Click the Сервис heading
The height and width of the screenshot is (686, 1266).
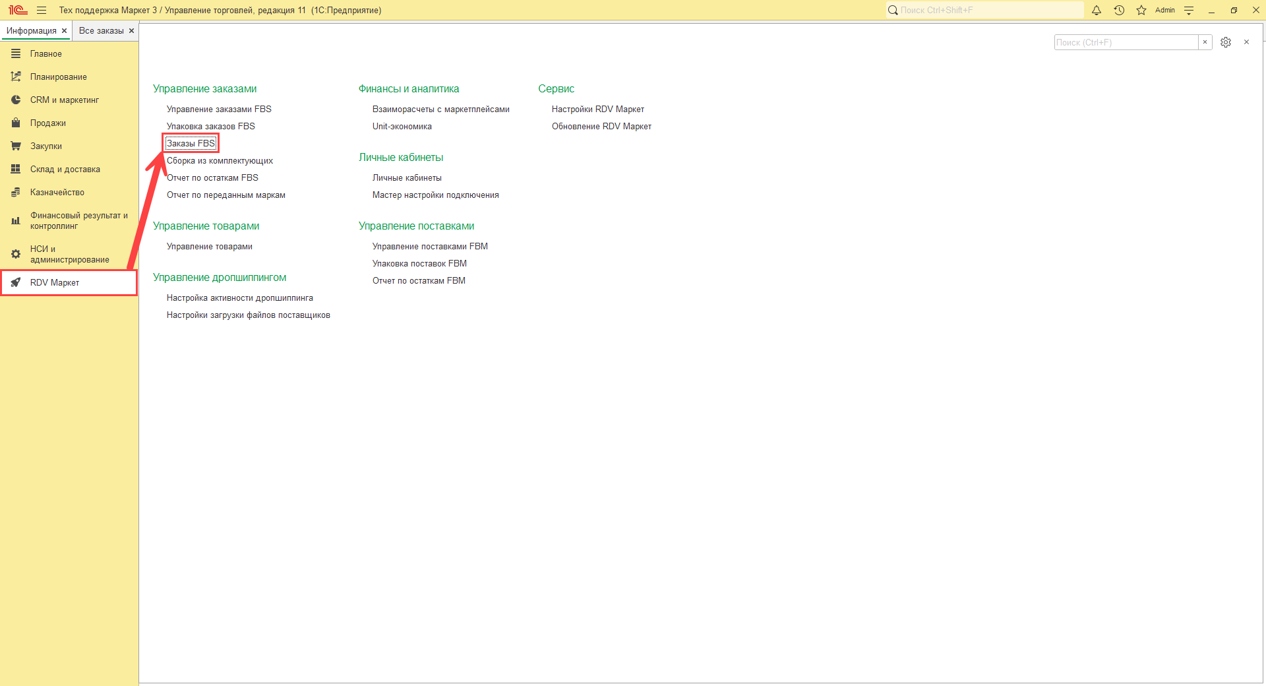pyautogui.click(x=557, y=88)
